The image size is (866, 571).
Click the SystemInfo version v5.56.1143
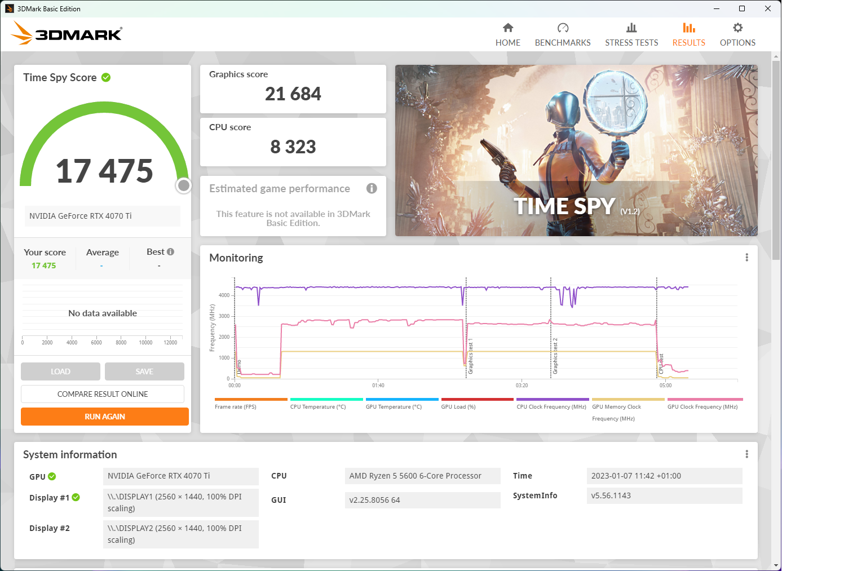coord(665,495)
